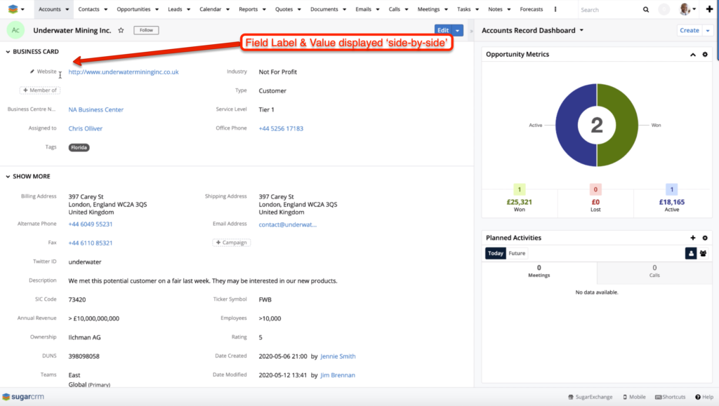This screenshot has height=406, width=719.
Task: Collapse dashboard with double-arrow toggle
Action: (x=471, y=31)
